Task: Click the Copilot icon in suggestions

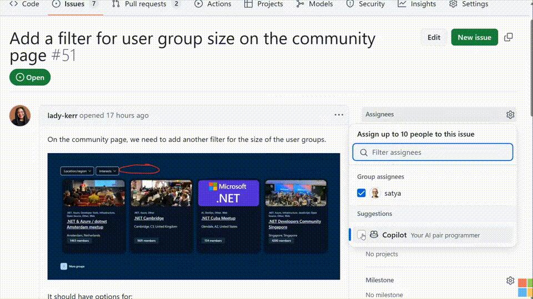Action: (x=374, y=235)
